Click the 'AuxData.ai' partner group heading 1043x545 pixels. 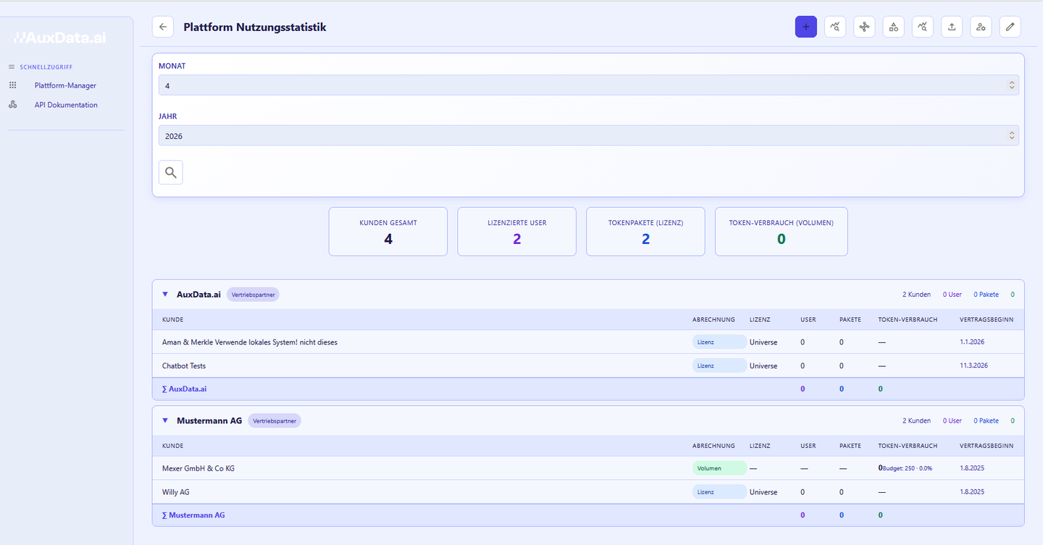point(198,295)
